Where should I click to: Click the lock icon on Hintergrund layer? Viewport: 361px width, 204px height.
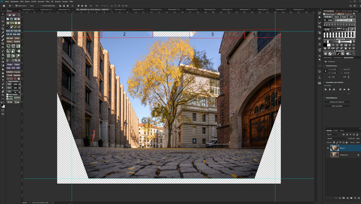358,155
